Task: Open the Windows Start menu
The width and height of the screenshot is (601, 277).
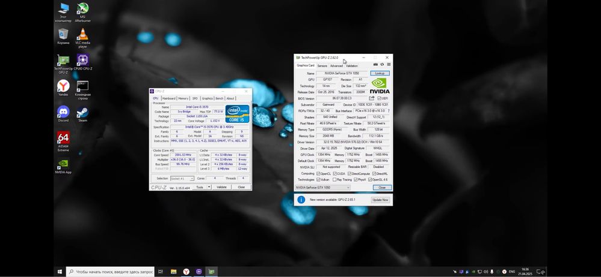Action: click(x=60, y=272)
